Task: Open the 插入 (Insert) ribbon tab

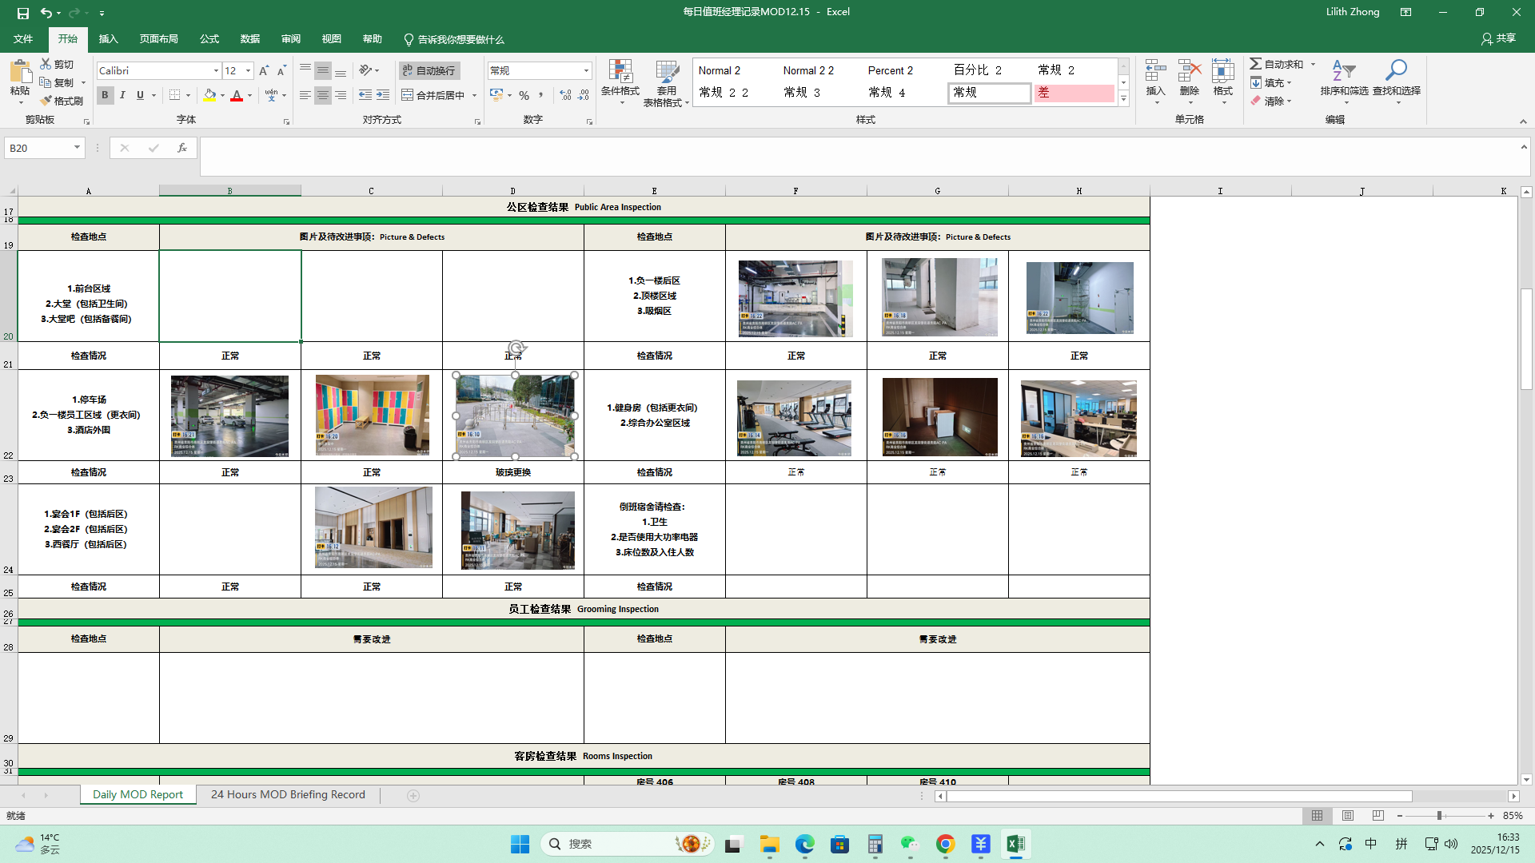Action: (108, 39)
